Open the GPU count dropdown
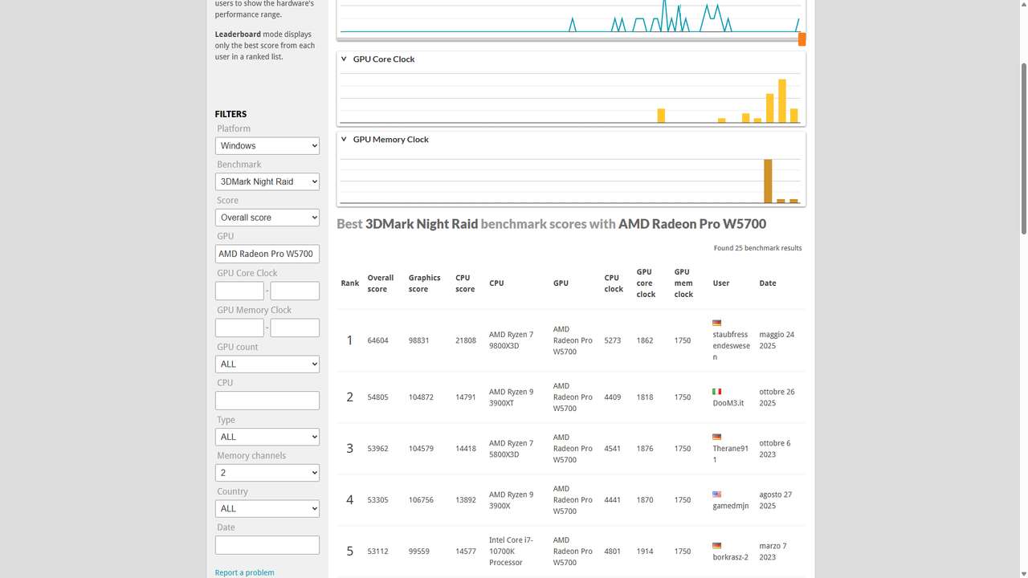 (267, 364)
